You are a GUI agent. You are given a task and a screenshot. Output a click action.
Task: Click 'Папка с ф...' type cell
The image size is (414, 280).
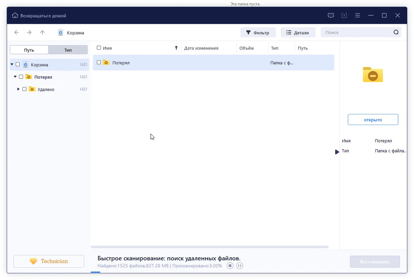click(x=282, y=63)
